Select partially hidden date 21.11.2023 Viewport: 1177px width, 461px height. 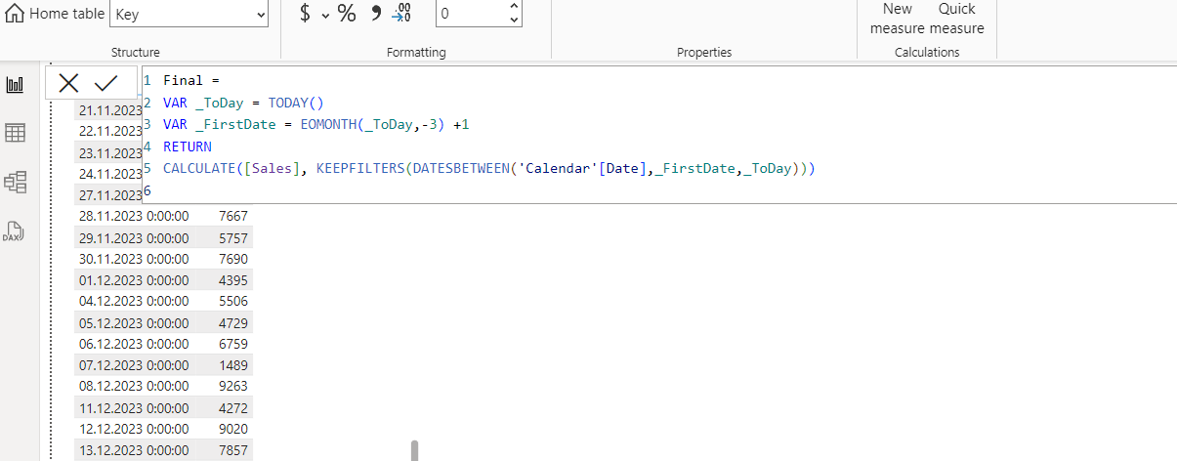click(x=110, y=109)
